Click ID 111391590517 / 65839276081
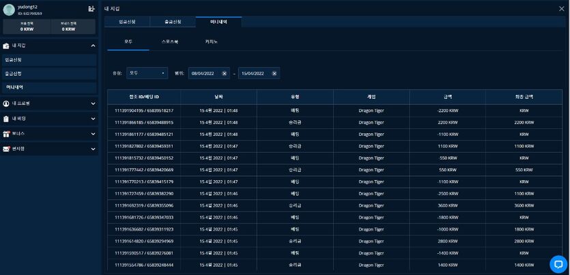The height and width of the screenshot is (275, 570). point(144,253)
